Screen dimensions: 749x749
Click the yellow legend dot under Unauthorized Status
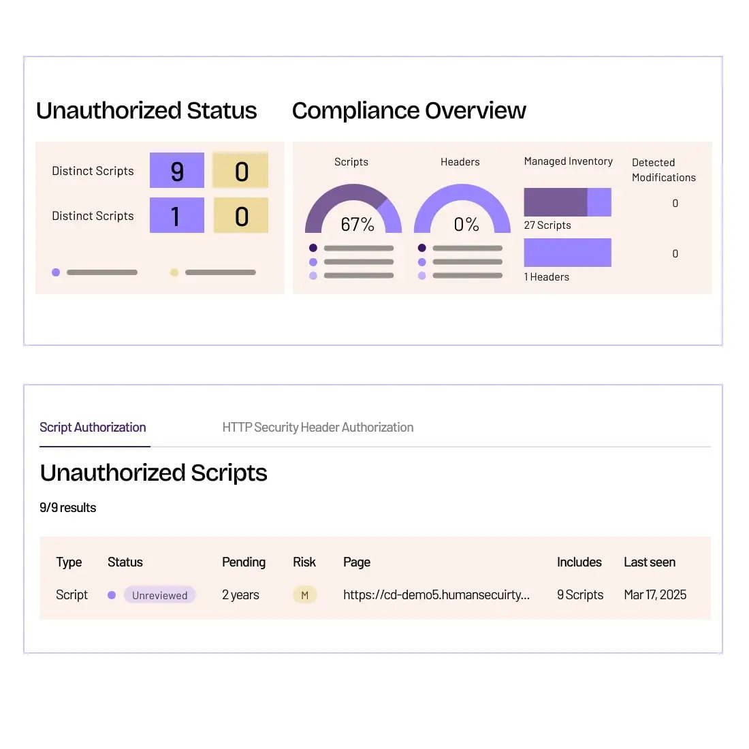[x=174, y=272]
